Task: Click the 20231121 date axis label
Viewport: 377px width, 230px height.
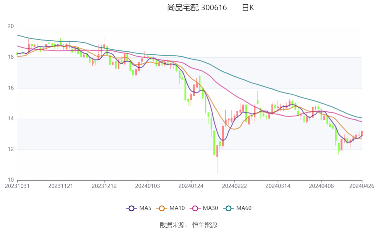Action: [61, 186]
